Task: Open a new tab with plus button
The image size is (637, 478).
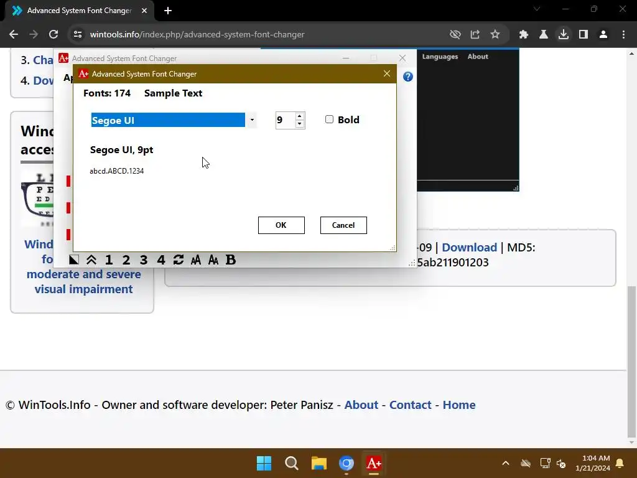Action: (168, 11)
